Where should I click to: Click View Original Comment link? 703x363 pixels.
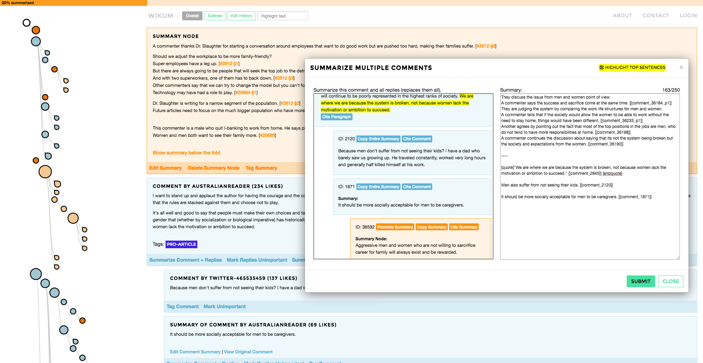tap(248, 352)
